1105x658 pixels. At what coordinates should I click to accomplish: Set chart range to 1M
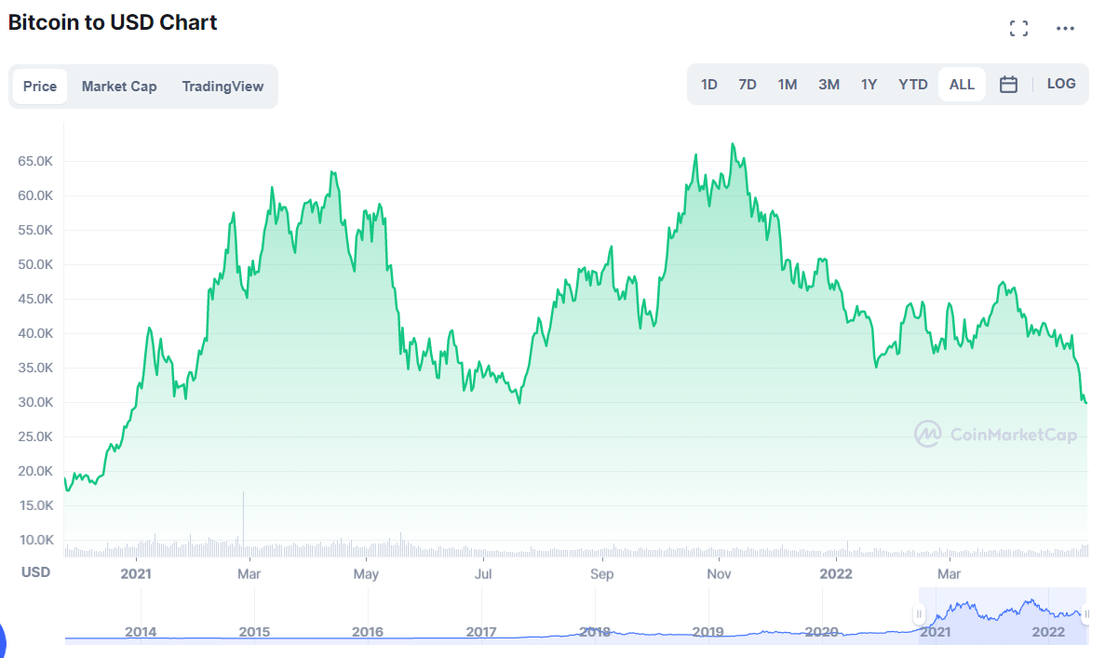click(788, 85)
